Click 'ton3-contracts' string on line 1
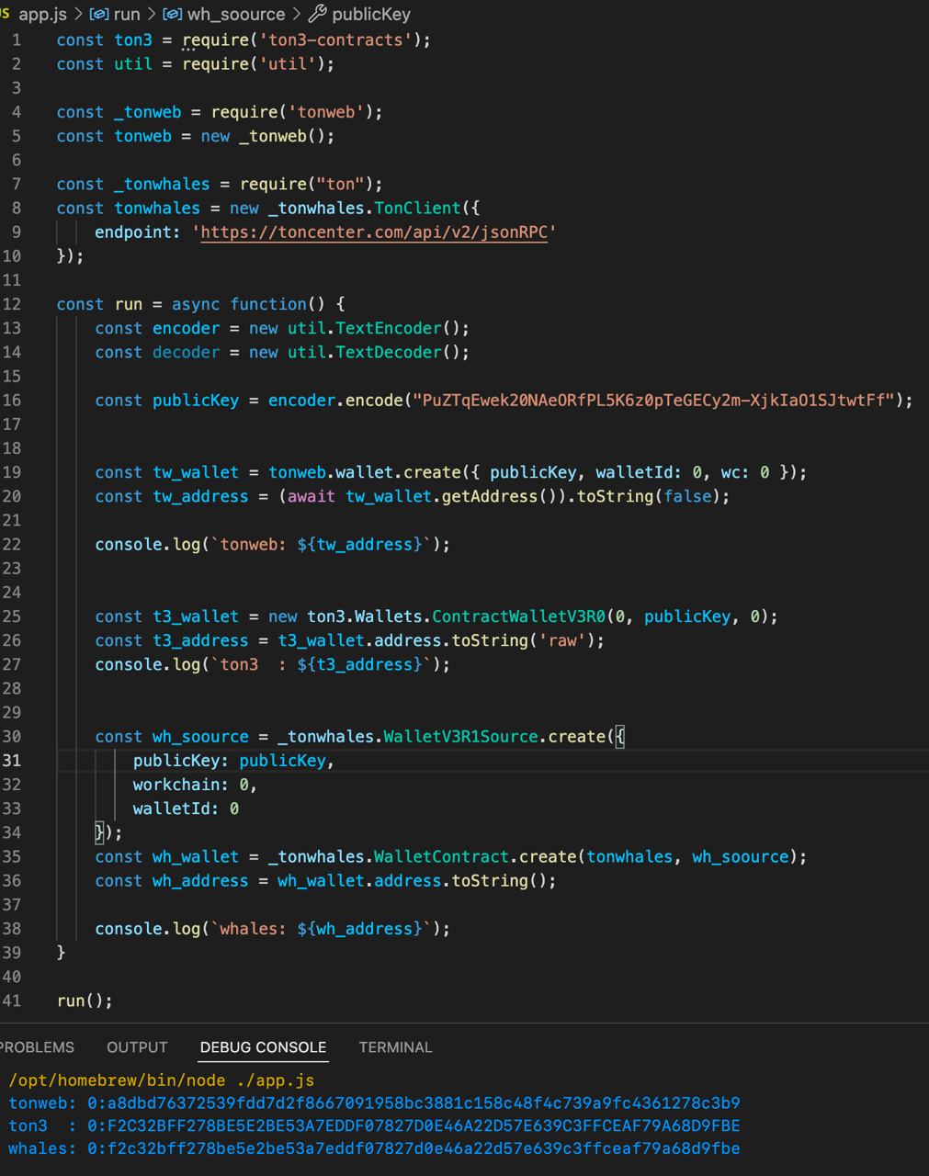This screenshot has height=1176, width=929. [335, 40]
